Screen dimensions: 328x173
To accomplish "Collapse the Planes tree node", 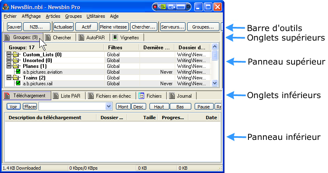I will click(9, 66).
